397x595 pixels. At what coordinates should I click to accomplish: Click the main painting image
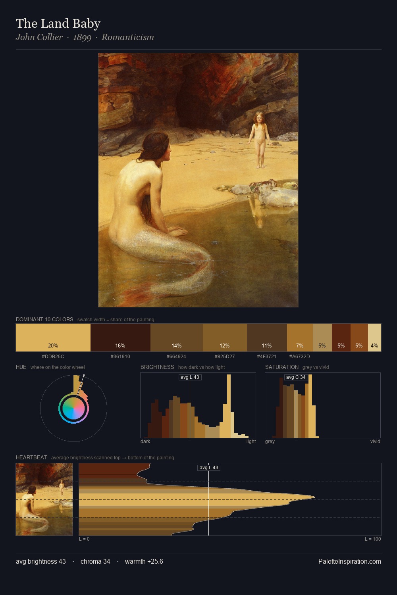tap(198, 180)
